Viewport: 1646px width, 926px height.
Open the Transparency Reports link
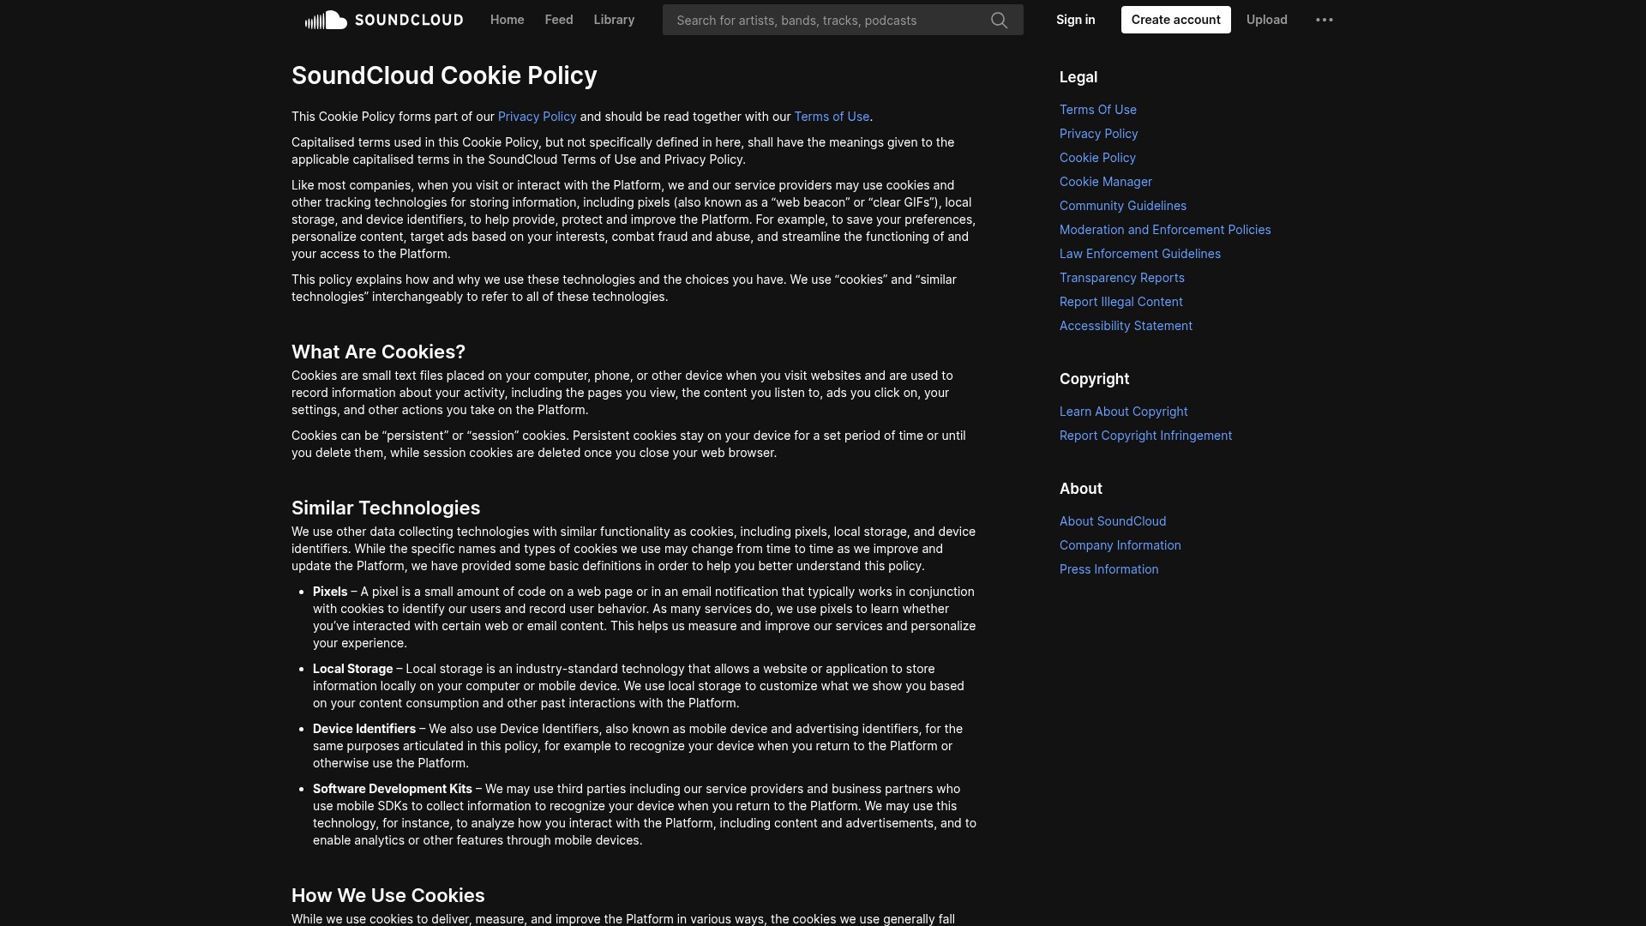point(1122,278)
